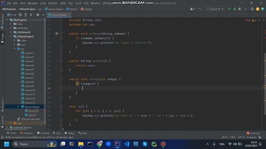Open the Navigate menu

[32, 3]
